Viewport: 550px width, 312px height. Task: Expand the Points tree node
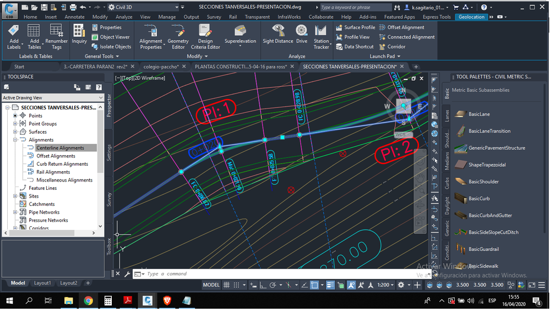(x=15, y=116)
